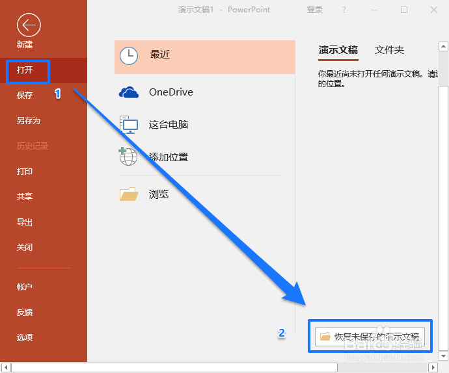This screenshot has height=373, width=449.
Task: Open the 反馈 page
Action: (24, 313)
